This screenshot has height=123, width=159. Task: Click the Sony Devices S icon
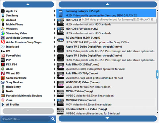point(3,82)
